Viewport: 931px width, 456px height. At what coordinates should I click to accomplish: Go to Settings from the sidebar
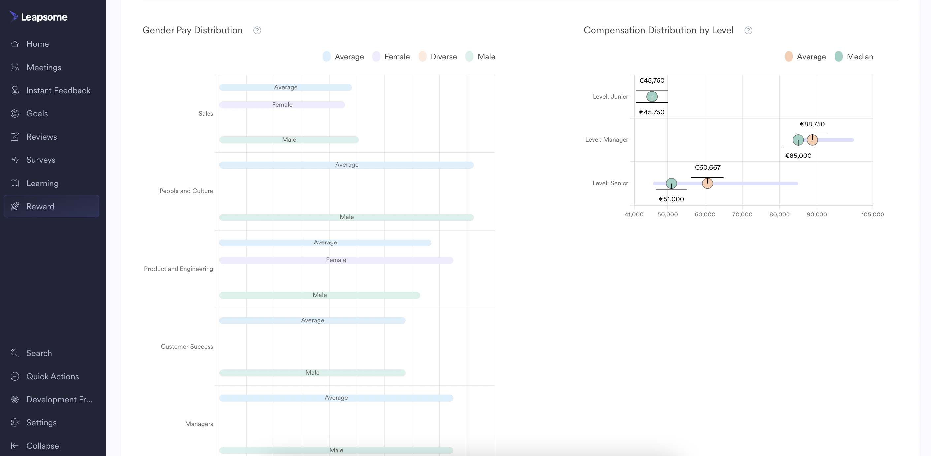41,422
